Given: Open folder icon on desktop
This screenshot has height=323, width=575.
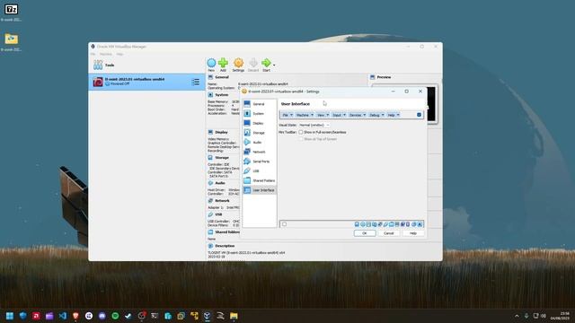Looking at the screenshot, I should point(11,42).
